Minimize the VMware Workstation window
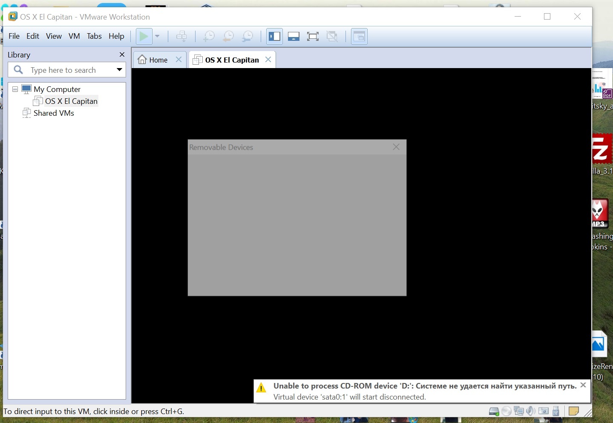The width and height of the screenshot is (613, 423). 518,17
